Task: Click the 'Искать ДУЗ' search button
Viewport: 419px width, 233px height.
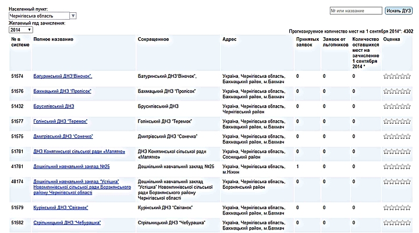Action: click(399, 10)
